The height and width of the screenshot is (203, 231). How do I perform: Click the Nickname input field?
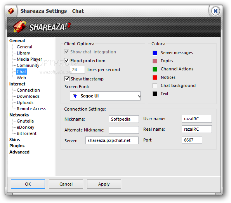pyautogui.click(x=124, y=119)
